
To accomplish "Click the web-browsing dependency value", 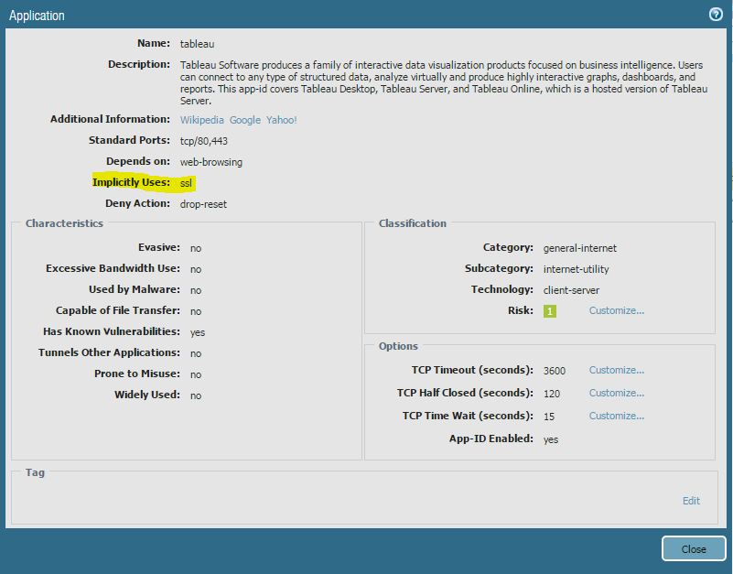I will coord(210,162).
